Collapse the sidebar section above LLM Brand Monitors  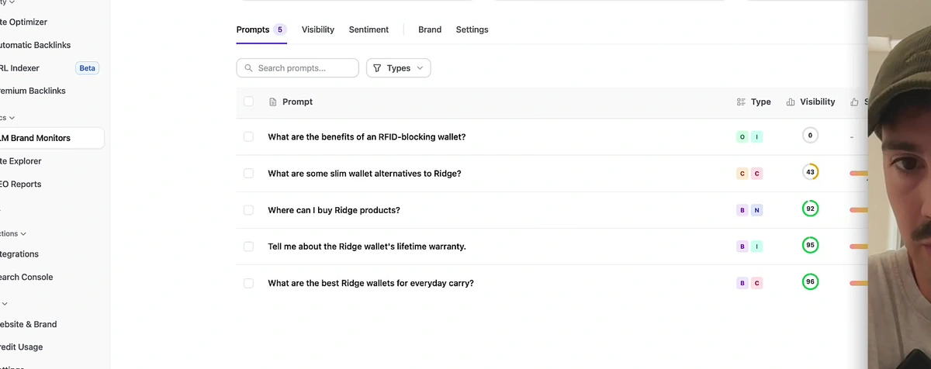click(x=8, y=118)
